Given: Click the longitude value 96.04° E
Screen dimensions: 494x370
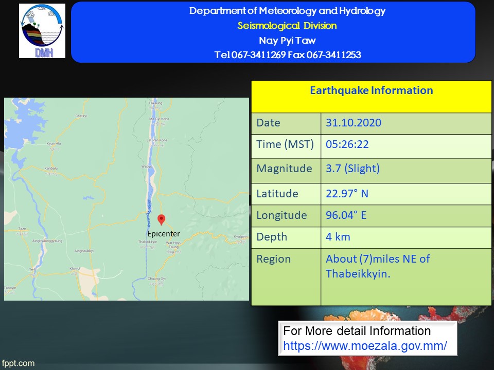Looking at the screenshot, I should point(346,215).
